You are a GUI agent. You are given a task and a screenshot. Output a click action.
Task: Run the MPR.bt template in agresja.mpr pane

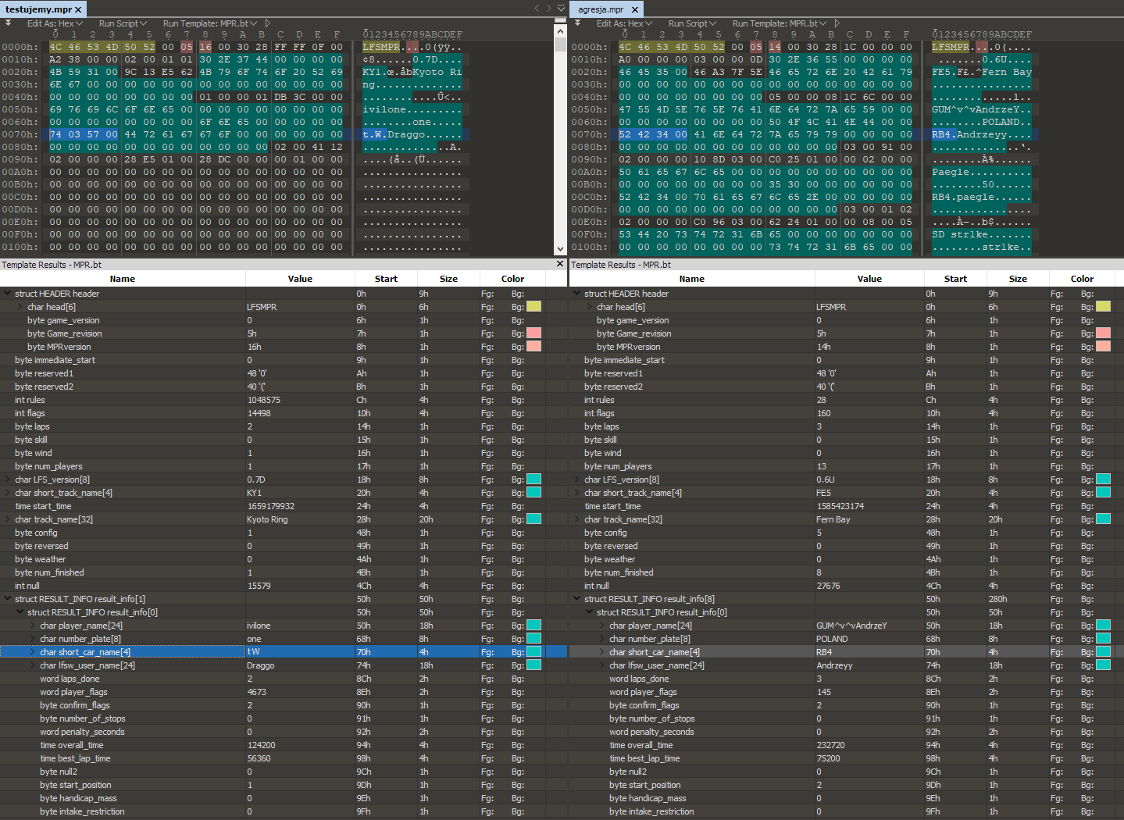pyautogui.click(x=837, y=23)
